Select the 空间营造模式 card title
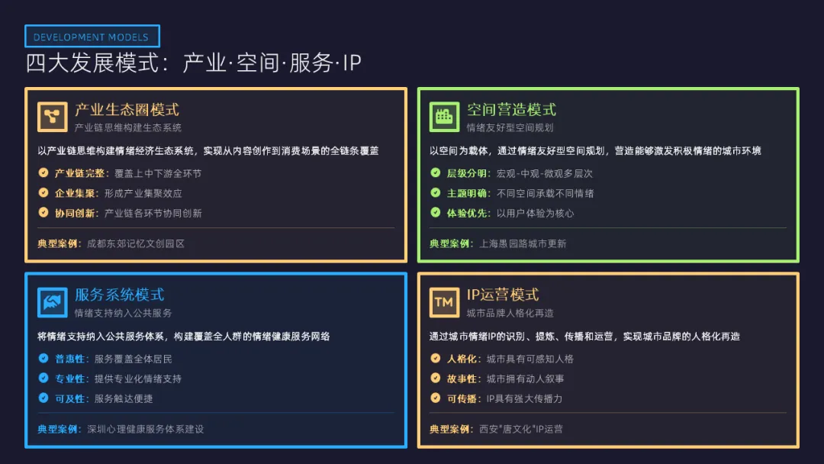824x464 pixels. coord(511,109)
